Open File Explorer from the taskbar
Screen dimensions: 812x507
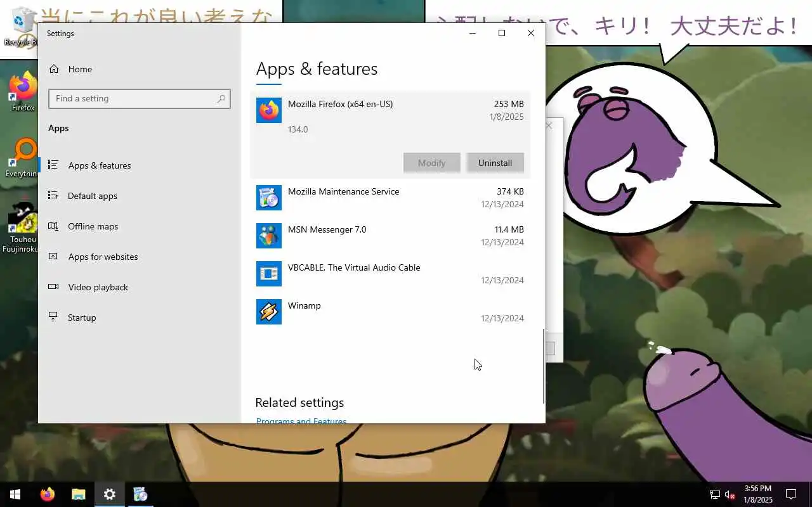tap(78, 494)
